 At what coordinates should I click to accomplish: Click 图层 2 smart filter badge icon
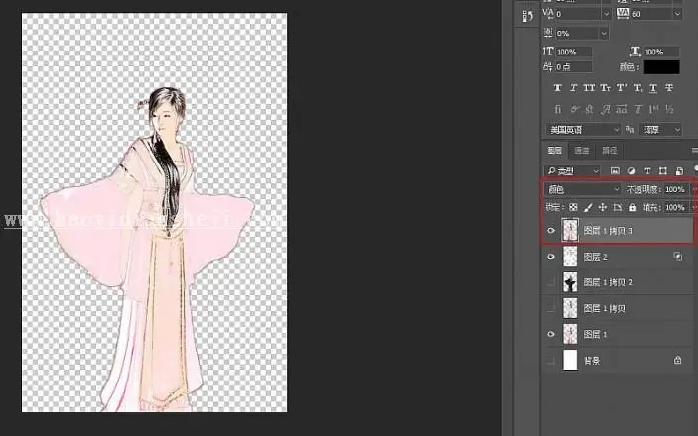(677, 256)
